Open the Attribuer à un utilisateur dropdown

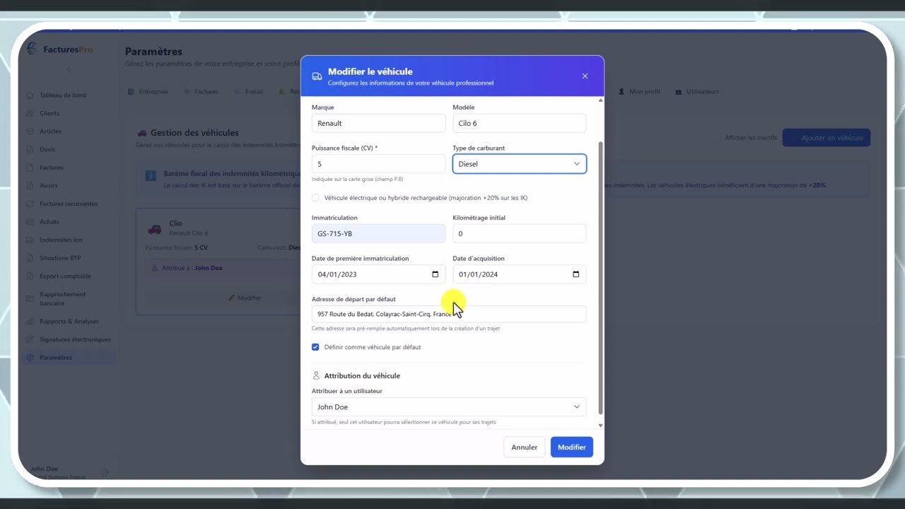pyautogui.click(x=449, y=407)
